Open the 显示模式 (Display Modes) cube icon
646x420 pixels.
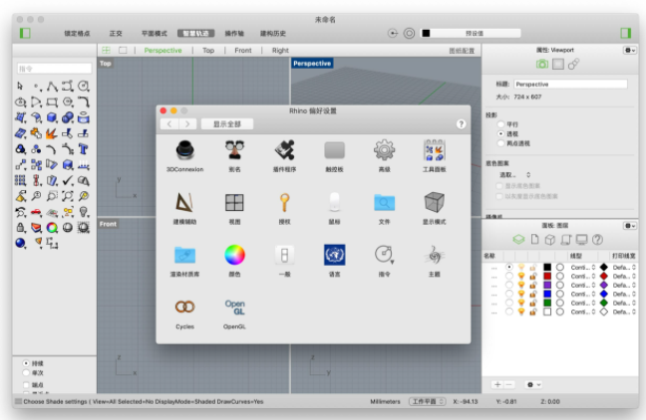pyautogui.click(x=434, y=203)
